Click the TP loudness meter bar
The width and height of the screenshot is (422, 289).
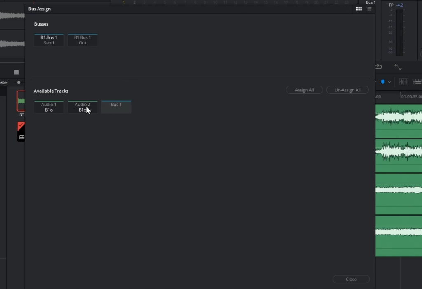[x=399, y=33]
